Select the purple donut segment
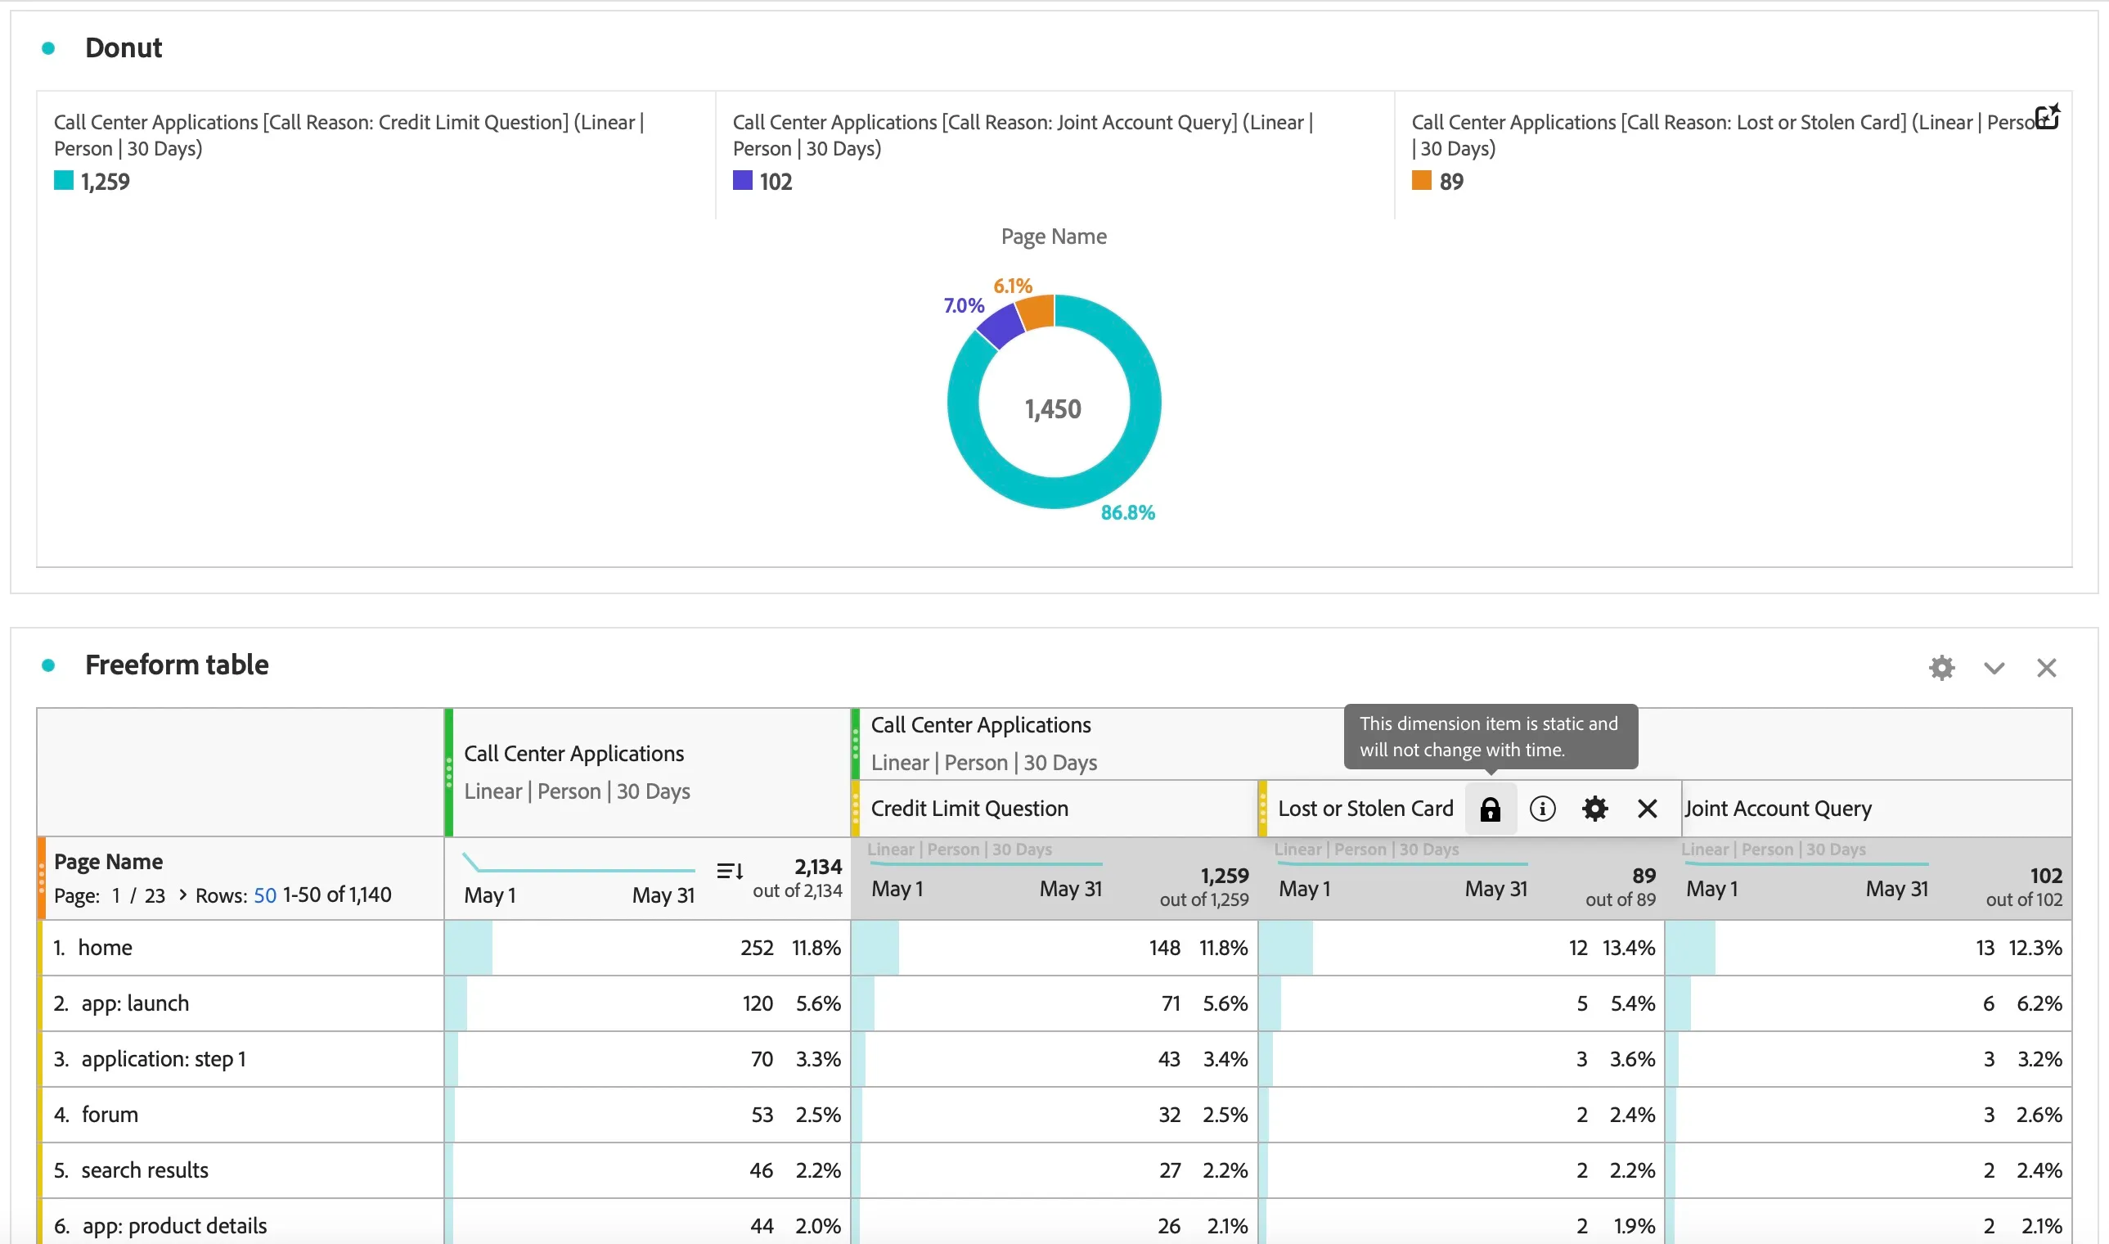2109x1244 pixels. point(1001,326)
